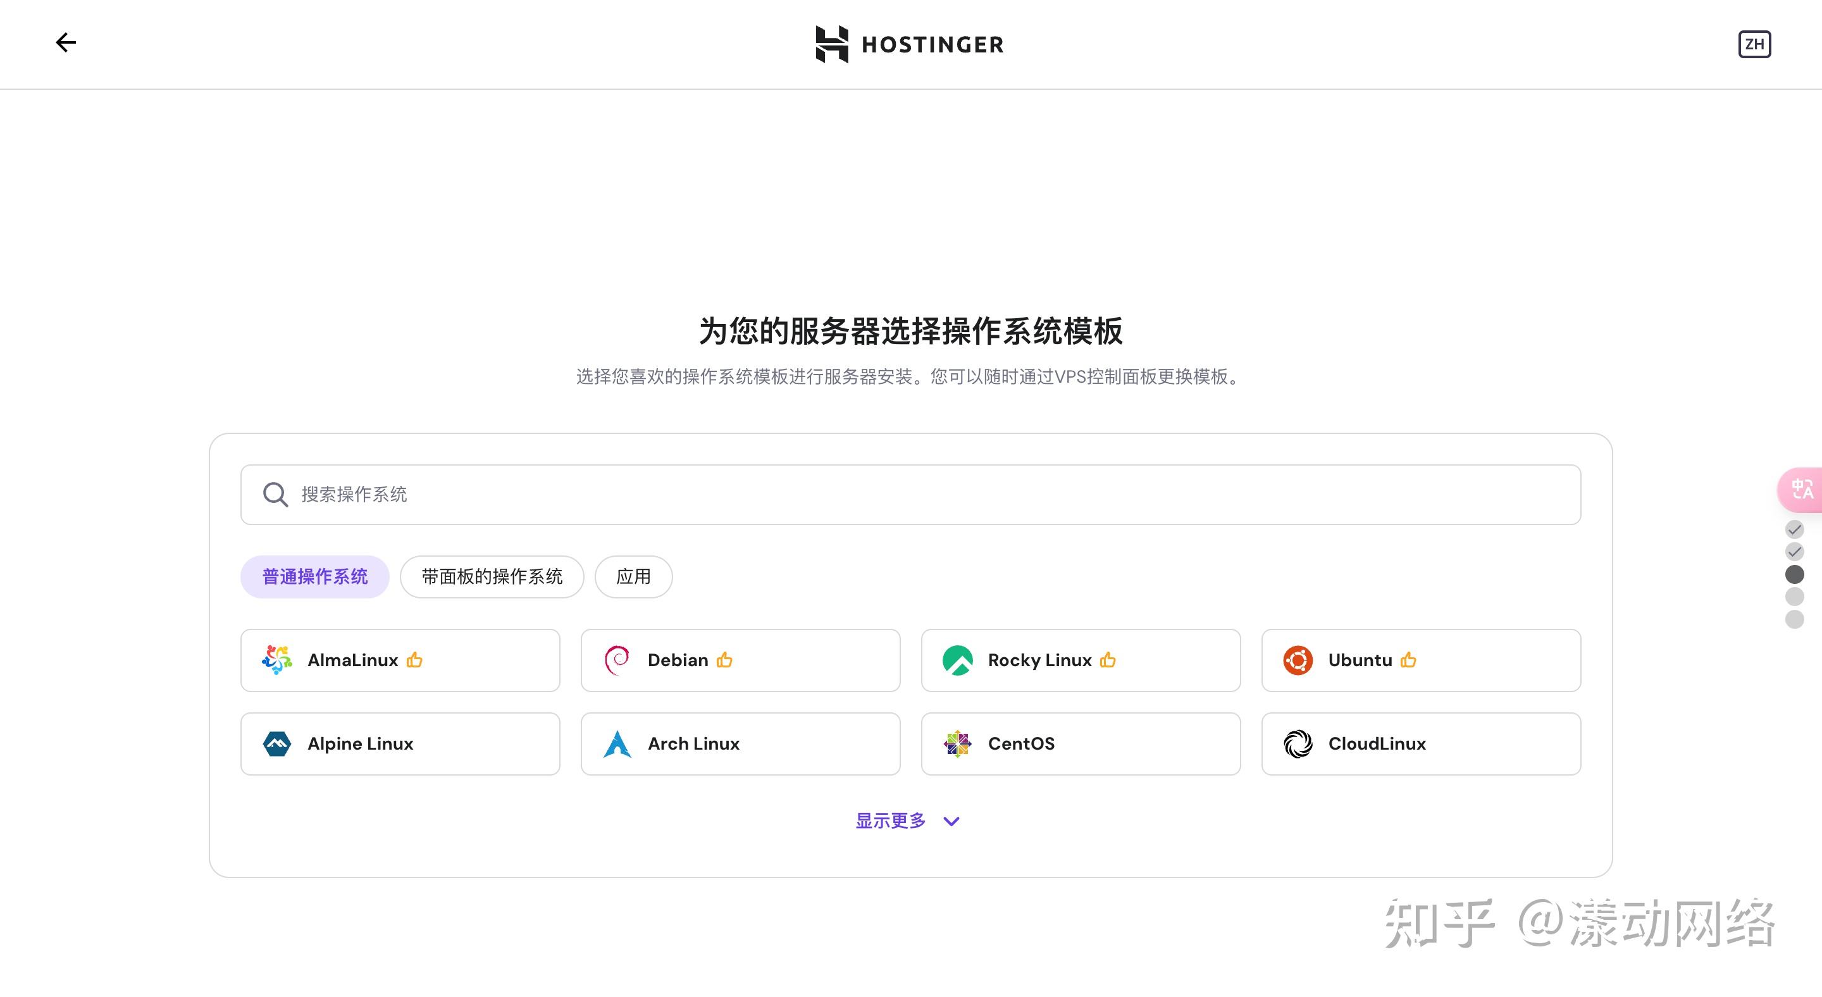Image resolution: width=1822 pixels, height=997 pixels.
Task: Click the search magnifier icon
Action: [275, 495]
